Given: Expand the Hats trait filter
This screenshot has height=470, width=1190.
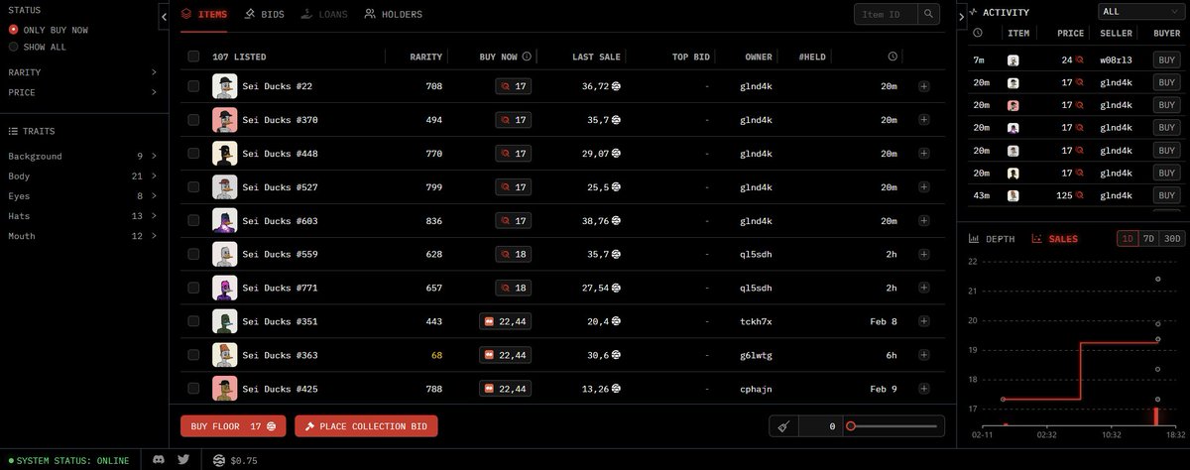Looking at the screenshot, I should (82, 215).
